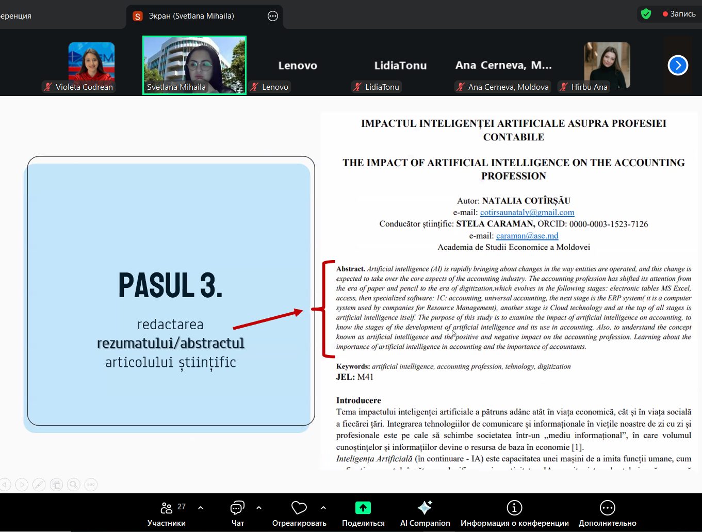The image size is (702, 532).
Task: Open options ellipsis on Экран tab
Action: coord(273,16)
